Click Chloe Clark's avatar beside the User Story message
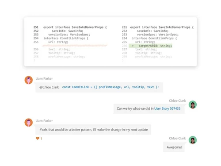Screen dimensions: 221x166 [193, 104]
